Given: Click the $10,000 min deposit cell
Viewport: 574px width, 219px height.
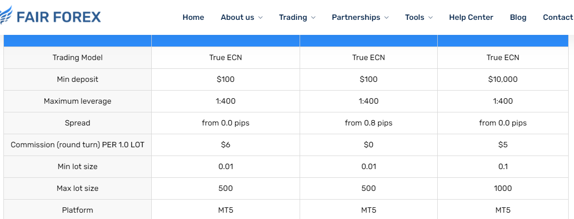Looking at the screenshot, I should click(x=503, y=79).
